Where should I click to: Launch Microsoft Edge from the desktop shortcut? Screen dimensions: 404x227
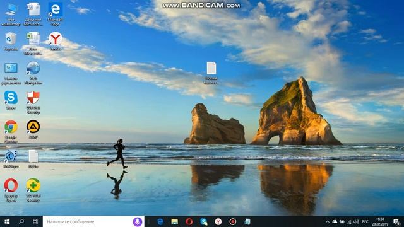[x=56, y=14]
